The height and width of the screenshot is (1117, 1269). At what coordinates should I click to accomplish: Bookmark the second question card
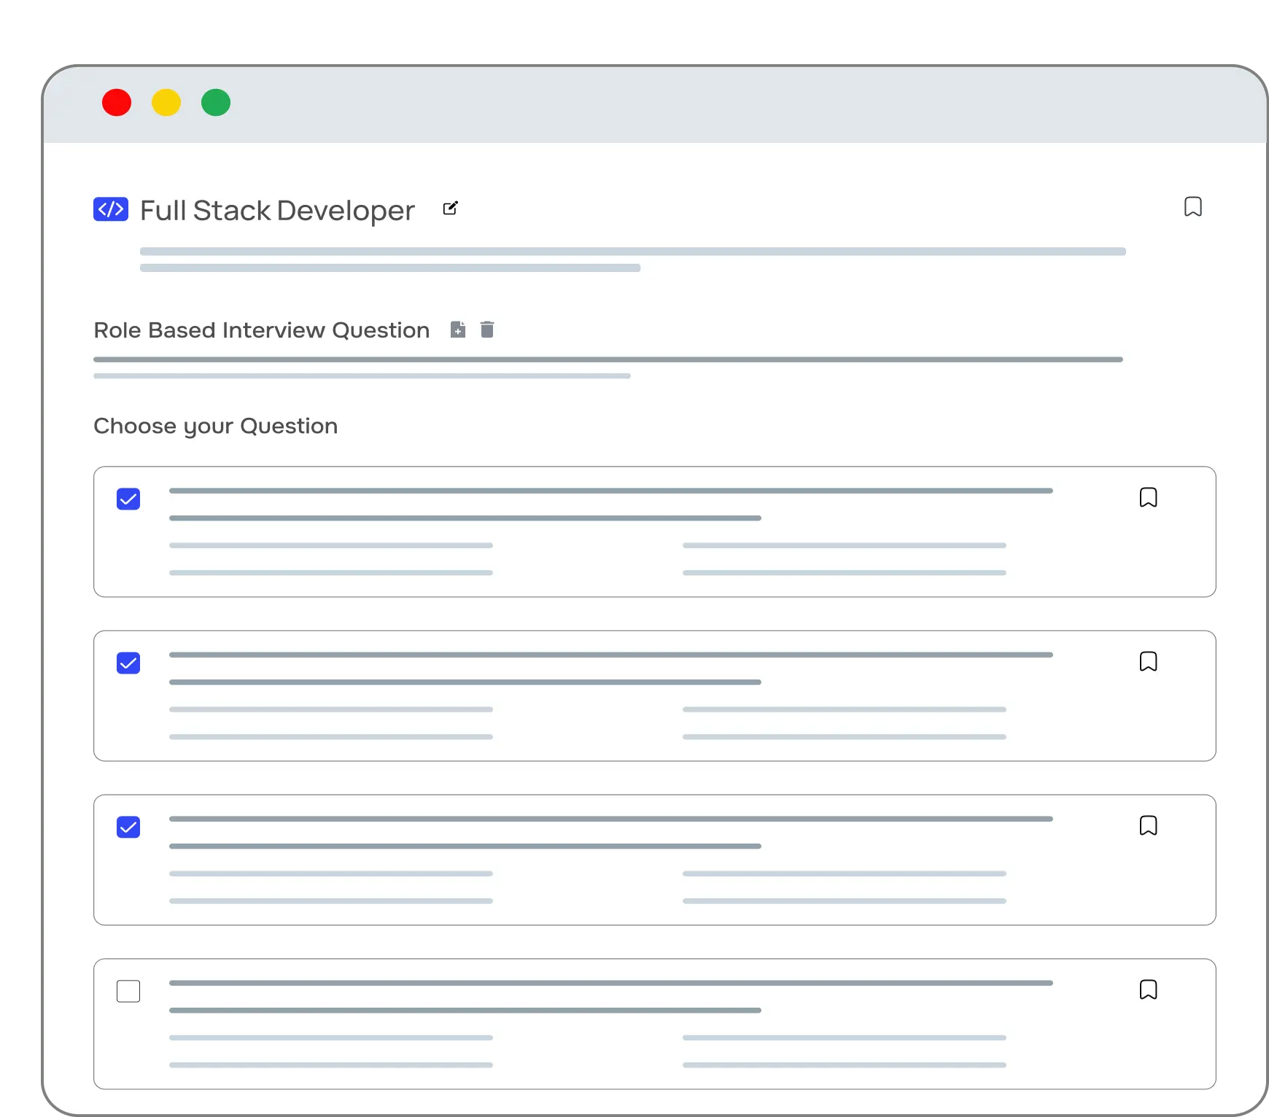1148,662
